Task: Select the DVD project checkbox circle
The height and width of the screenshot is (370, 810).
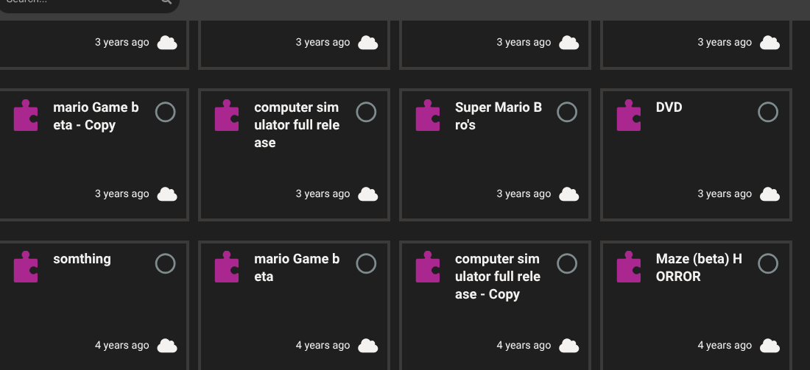Action: click(x=768, y=112)
